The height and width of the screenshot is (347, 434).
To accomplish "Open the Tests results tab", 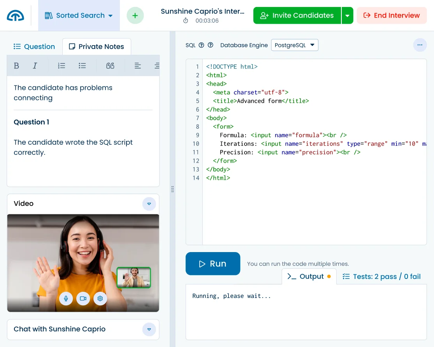I will (x=381, y=276).
